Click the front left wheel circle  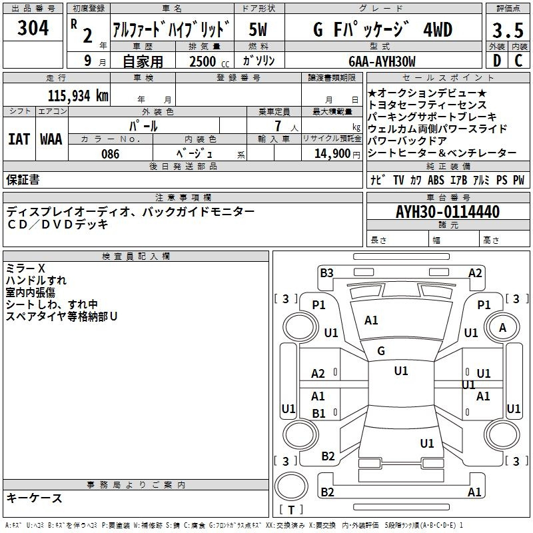(300, 327)
